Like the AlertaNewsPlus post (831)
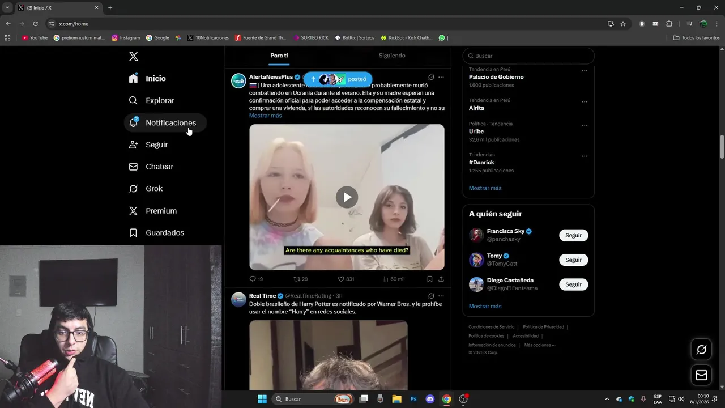Screen dimensions: 725x408 point(346,279)
